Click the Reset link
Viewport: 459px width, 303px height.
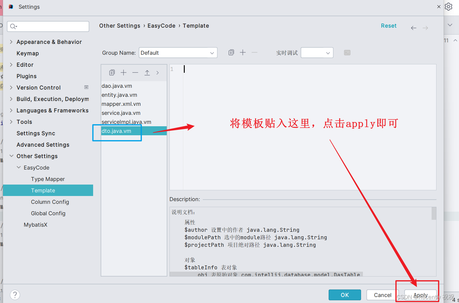coord(389,26)
